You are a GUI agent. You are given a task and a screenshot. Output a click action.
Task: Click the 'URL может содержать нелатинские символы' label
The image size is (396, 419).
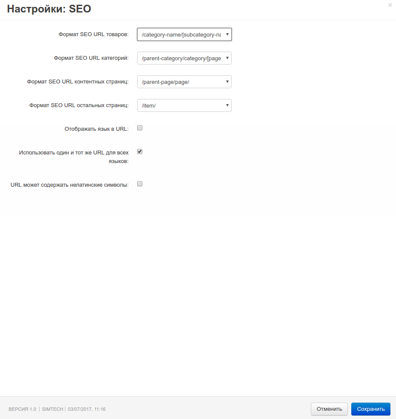(x=69, y=185)
